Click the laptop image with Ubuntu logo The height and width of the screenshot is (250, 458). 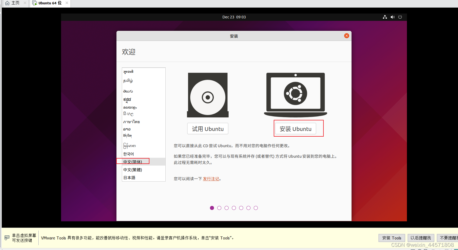296,95
